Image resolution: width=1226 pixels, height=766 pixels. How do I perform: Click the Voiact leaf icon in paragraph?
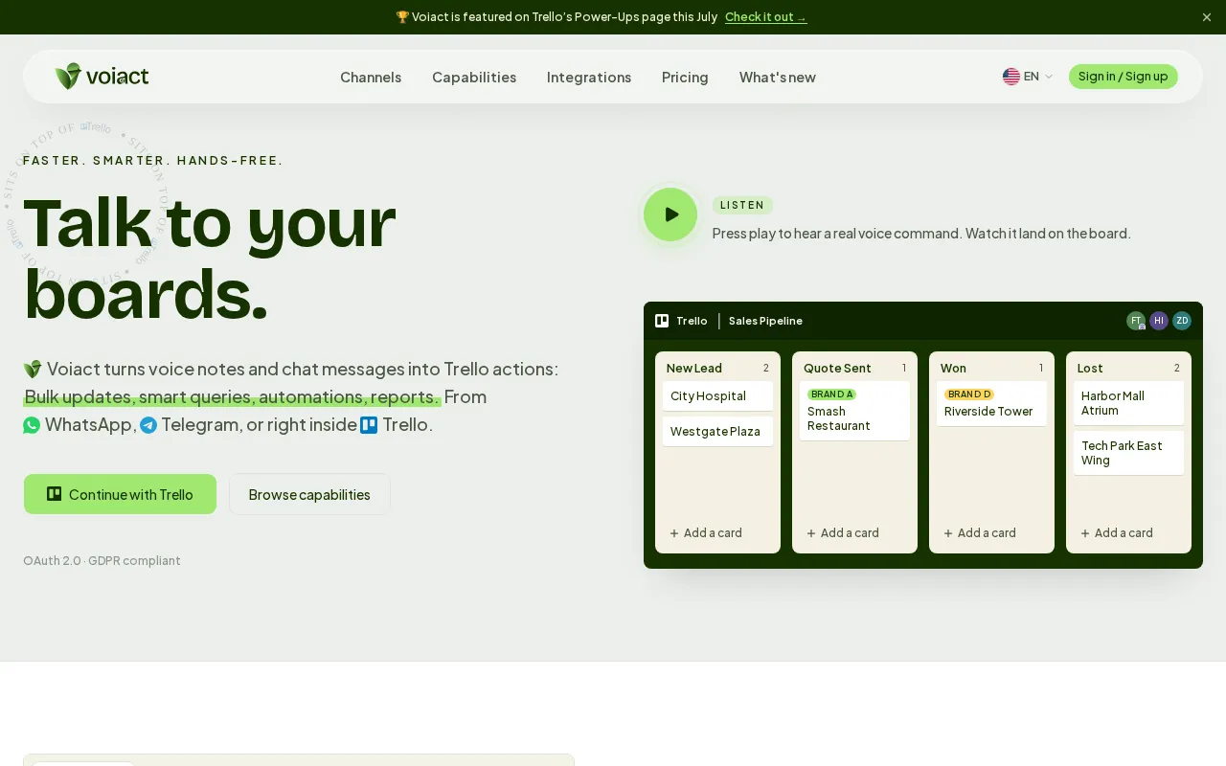(x=33, y=370)
